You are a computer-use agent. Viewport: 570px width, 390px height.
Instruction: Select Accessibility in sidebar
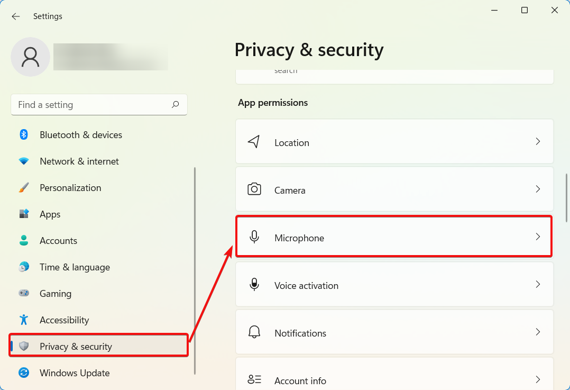(x=99, y=320)
